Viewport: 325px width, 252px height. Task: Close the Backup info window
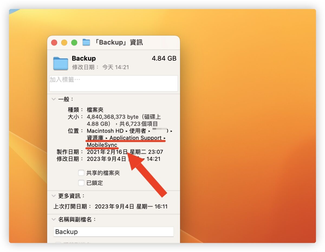54,42
